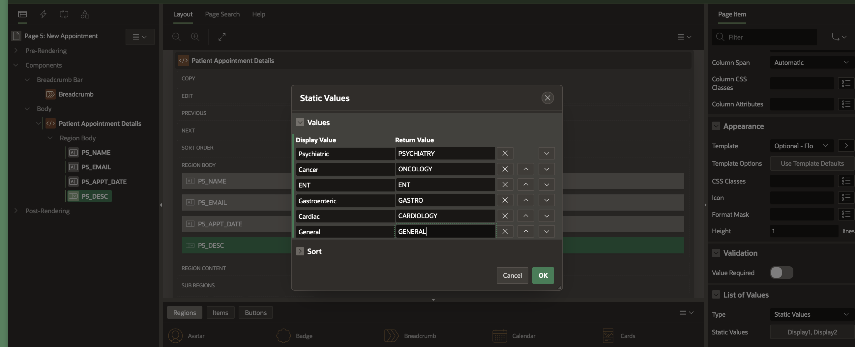
Task: Open the Rendering tree tab icon
Action: pos(22,14)
